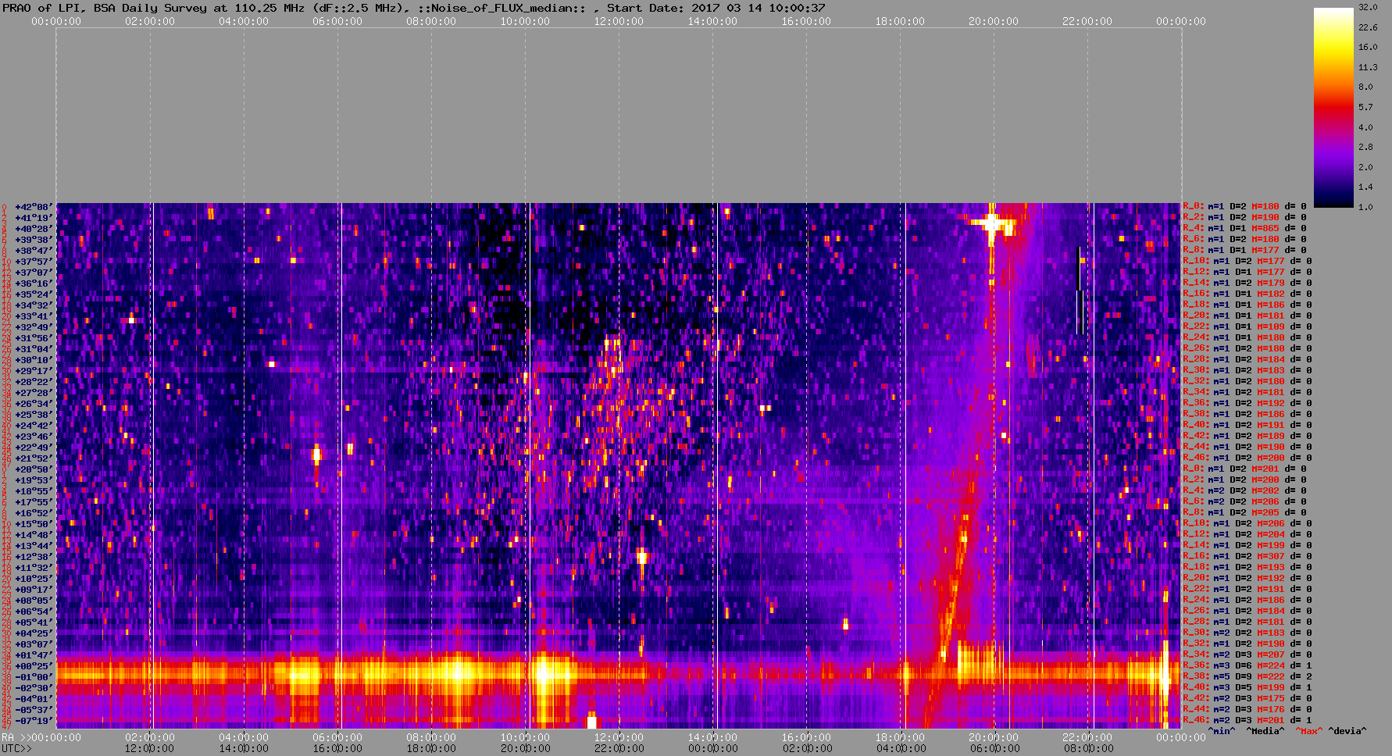Click the declination label -04°01'
Viewport: 1392px width, 756px height.
(x=34, y=699)
